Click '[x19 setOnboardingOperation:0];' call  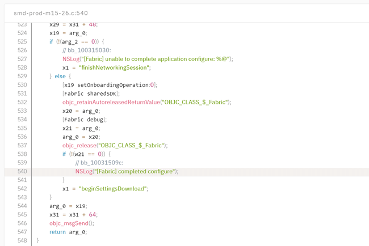[x=110, y=85]
